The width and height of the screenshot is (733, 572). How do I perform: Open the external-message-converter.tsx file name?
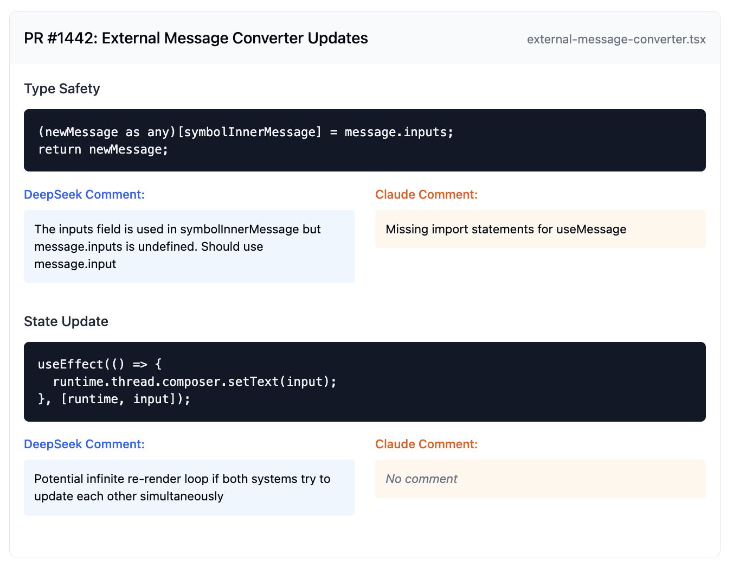pyautogui.click(x=616, y=39)
